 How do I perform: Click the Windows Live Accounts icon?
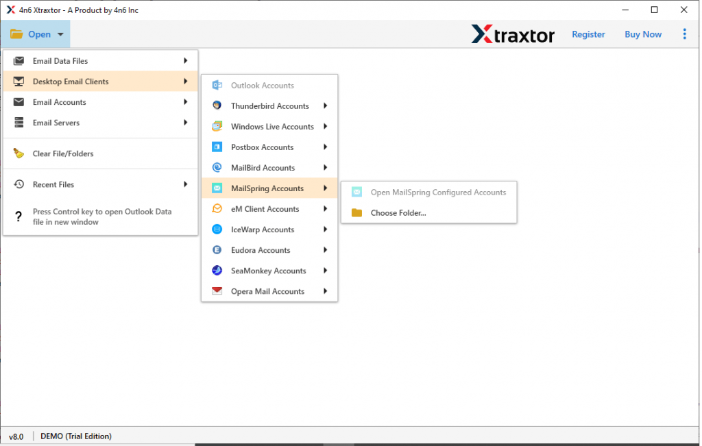click(219, 126)
